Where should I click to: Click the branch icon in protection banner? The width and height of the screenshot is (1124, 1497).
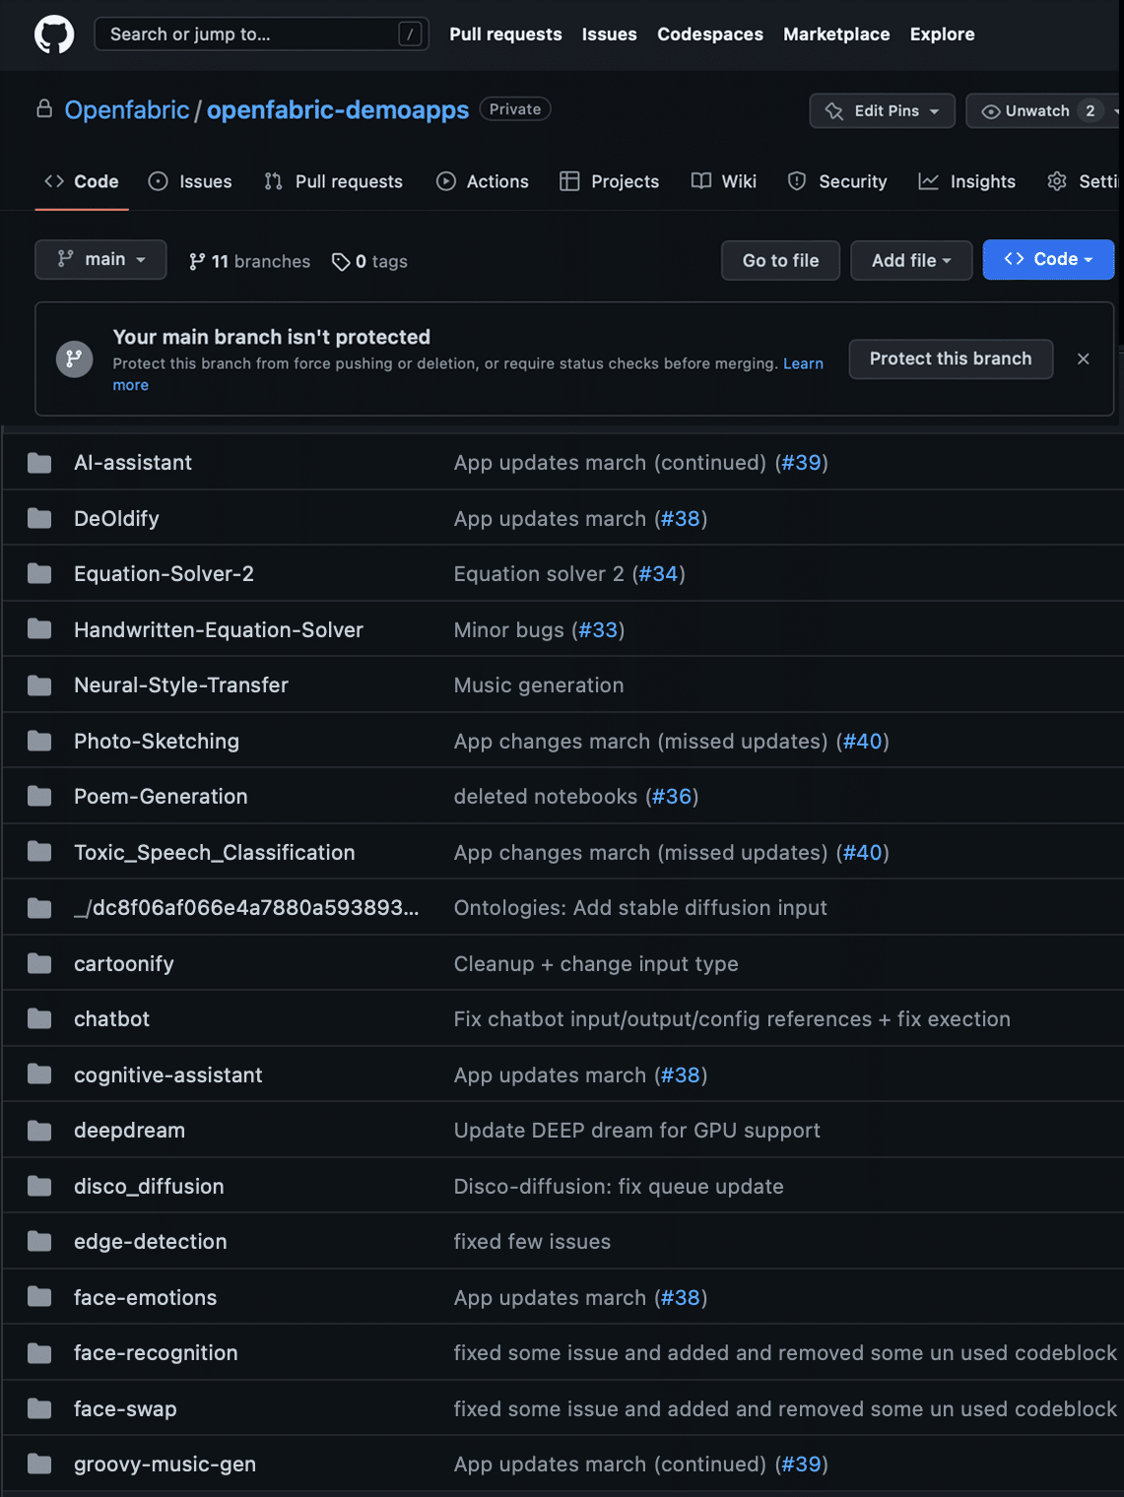(x=74, y=359)
